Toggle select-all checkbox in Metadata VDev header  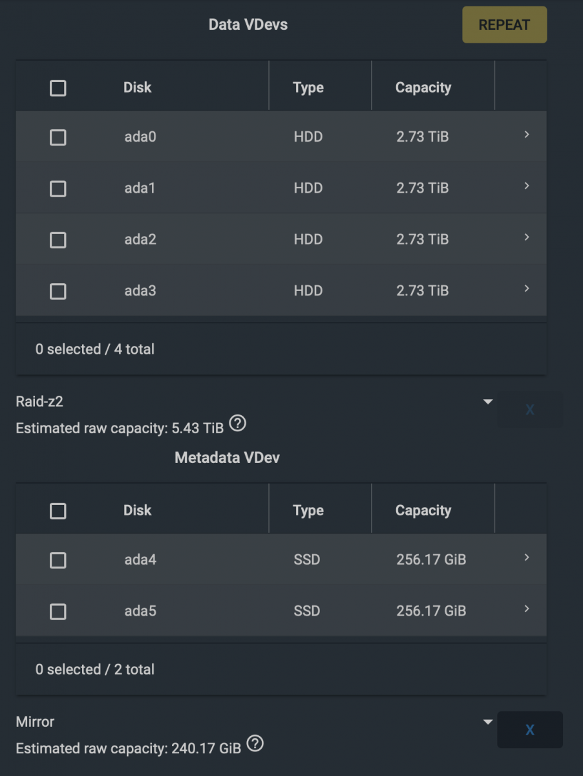(58, 511)
